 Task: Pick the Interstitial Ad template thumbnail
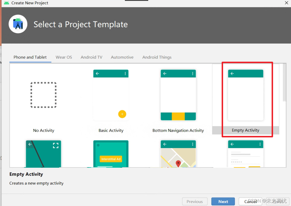coord(111,154)
